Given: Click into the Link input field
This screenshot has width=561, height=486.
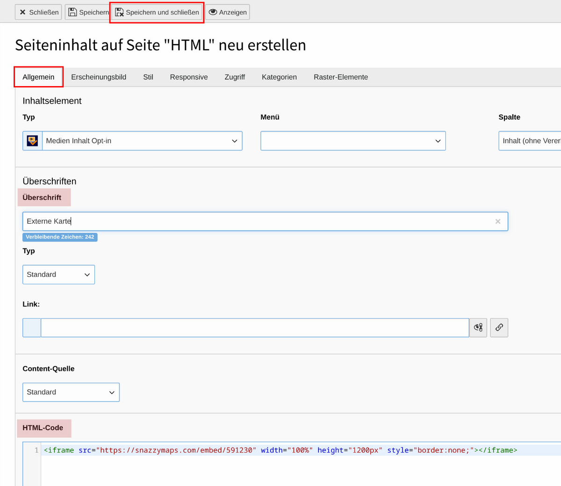Looking at the screenshot, I should tap(255, 327).
